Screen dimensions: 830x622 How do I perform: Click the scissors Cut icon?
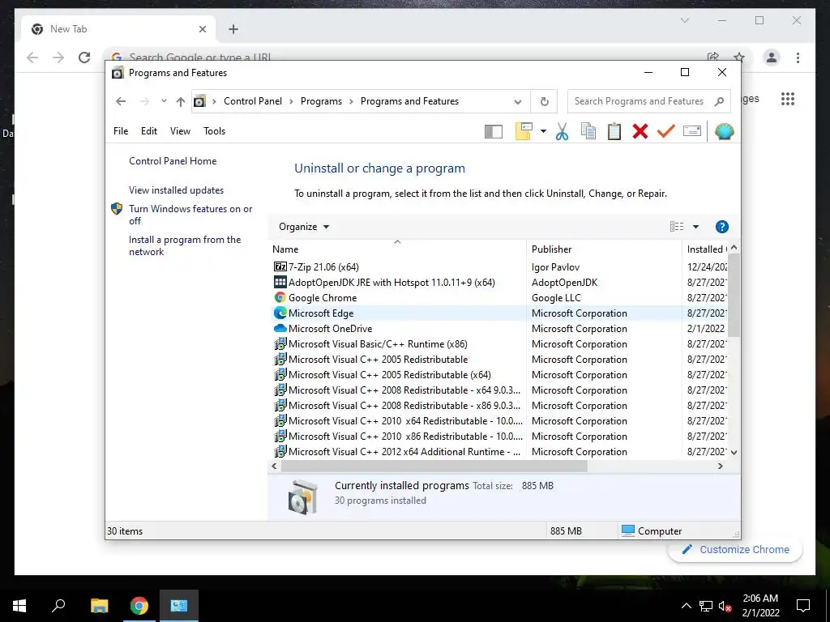point(563,131)
